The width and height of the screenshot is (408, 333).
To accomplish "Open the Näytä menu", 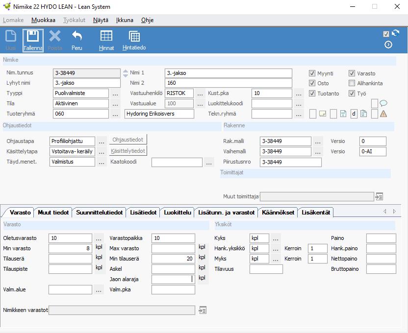I will 101,20.
